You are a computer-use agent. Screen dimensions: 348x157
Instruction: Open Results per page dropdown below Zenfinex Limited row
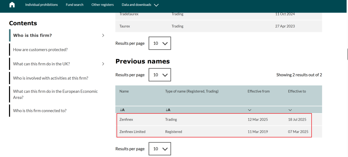tap(160, 149)
